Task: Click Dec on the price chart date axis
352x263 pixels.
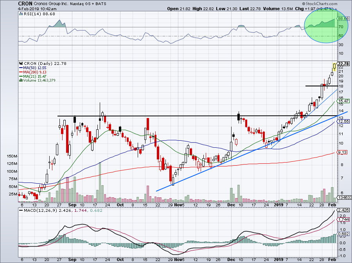Action: click(231, 205)
